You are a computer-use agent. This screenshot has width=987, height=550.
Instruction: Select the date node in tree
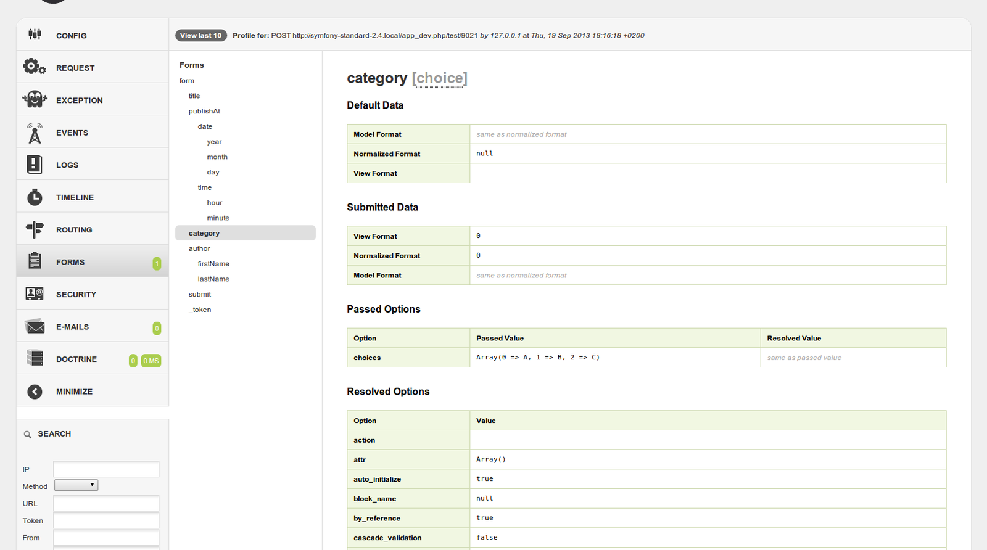click(205, 126)
